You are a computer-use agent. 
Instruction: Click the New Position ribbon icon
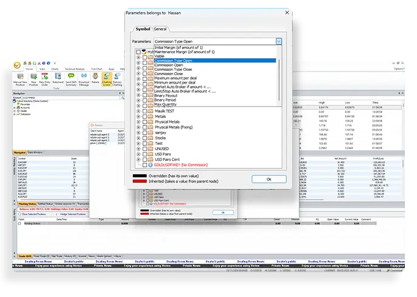33,79
